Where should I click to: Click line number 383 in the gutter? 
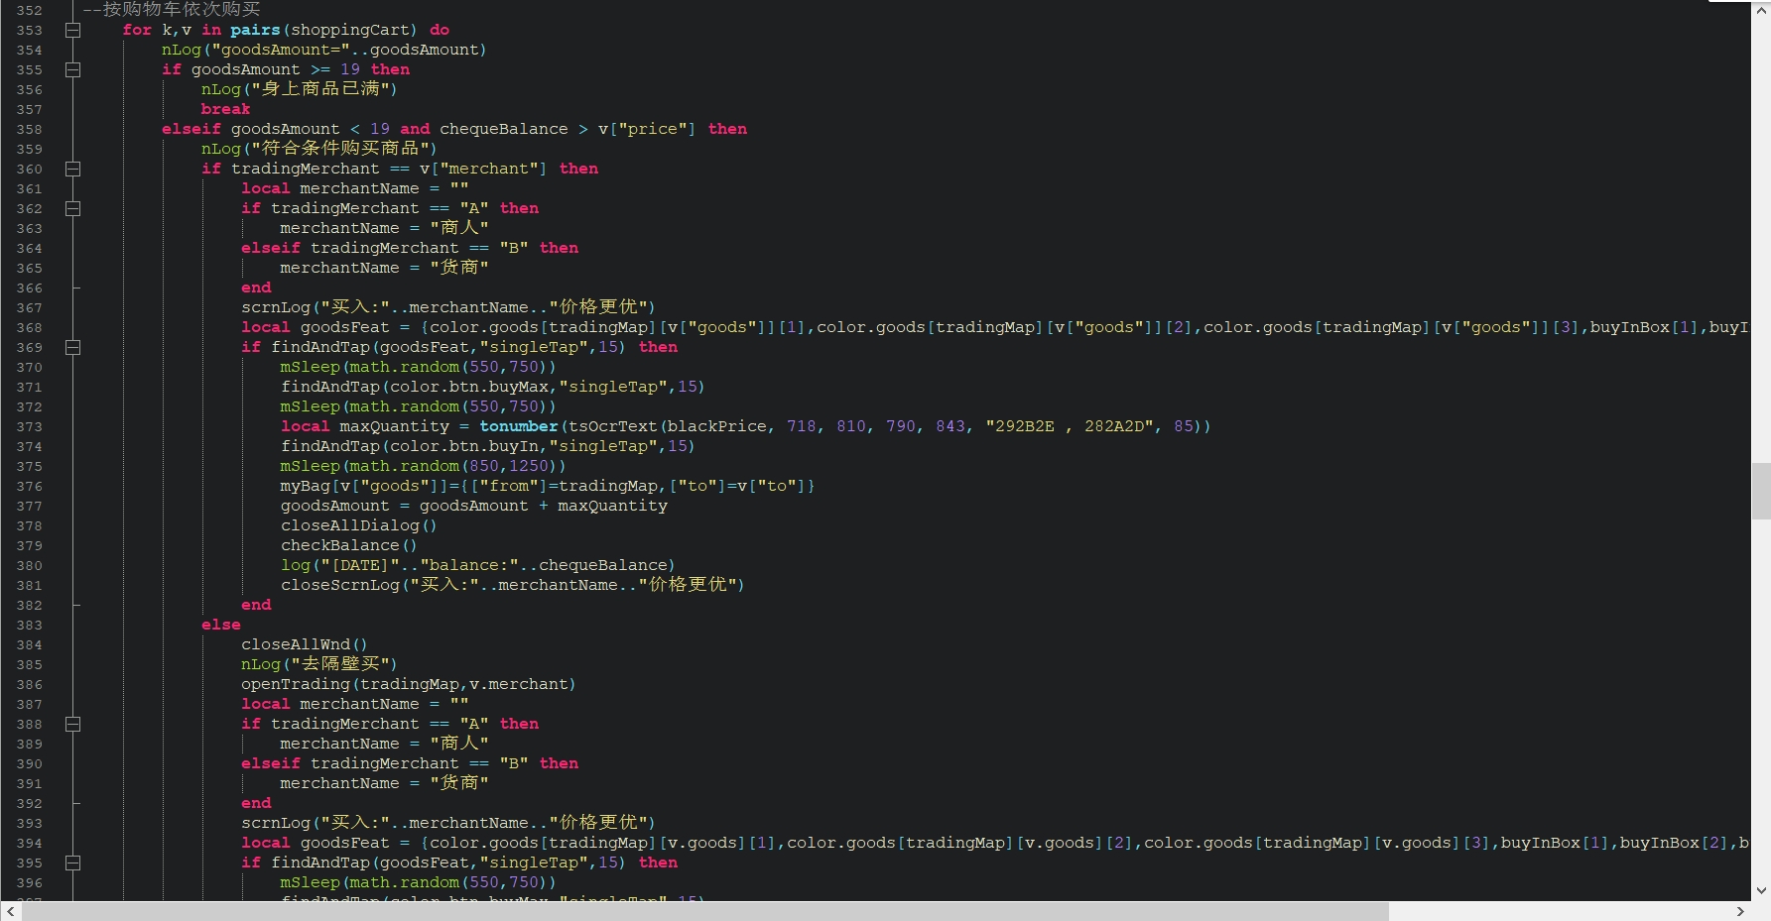29,626
